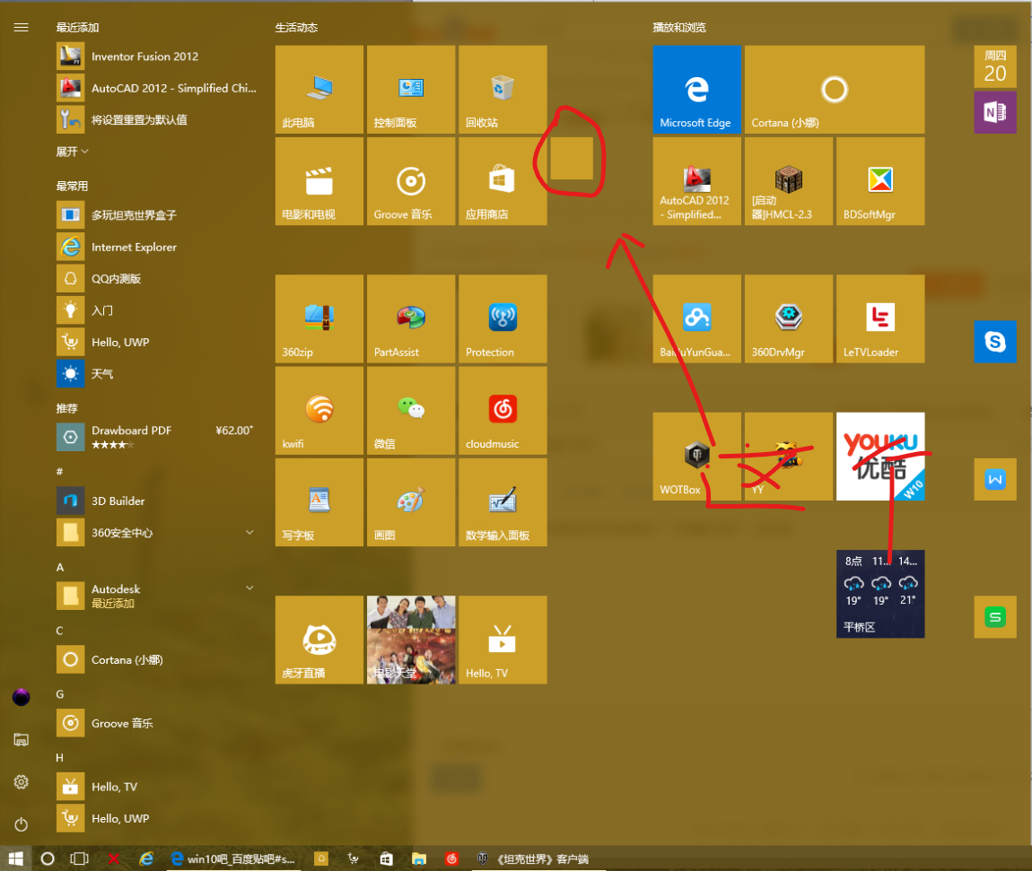The height and width of the screenshot is (871, 1032).
Task: Open the 回收站 recycle bin tile
Action: pyautogui.click(x=503, y=90)
